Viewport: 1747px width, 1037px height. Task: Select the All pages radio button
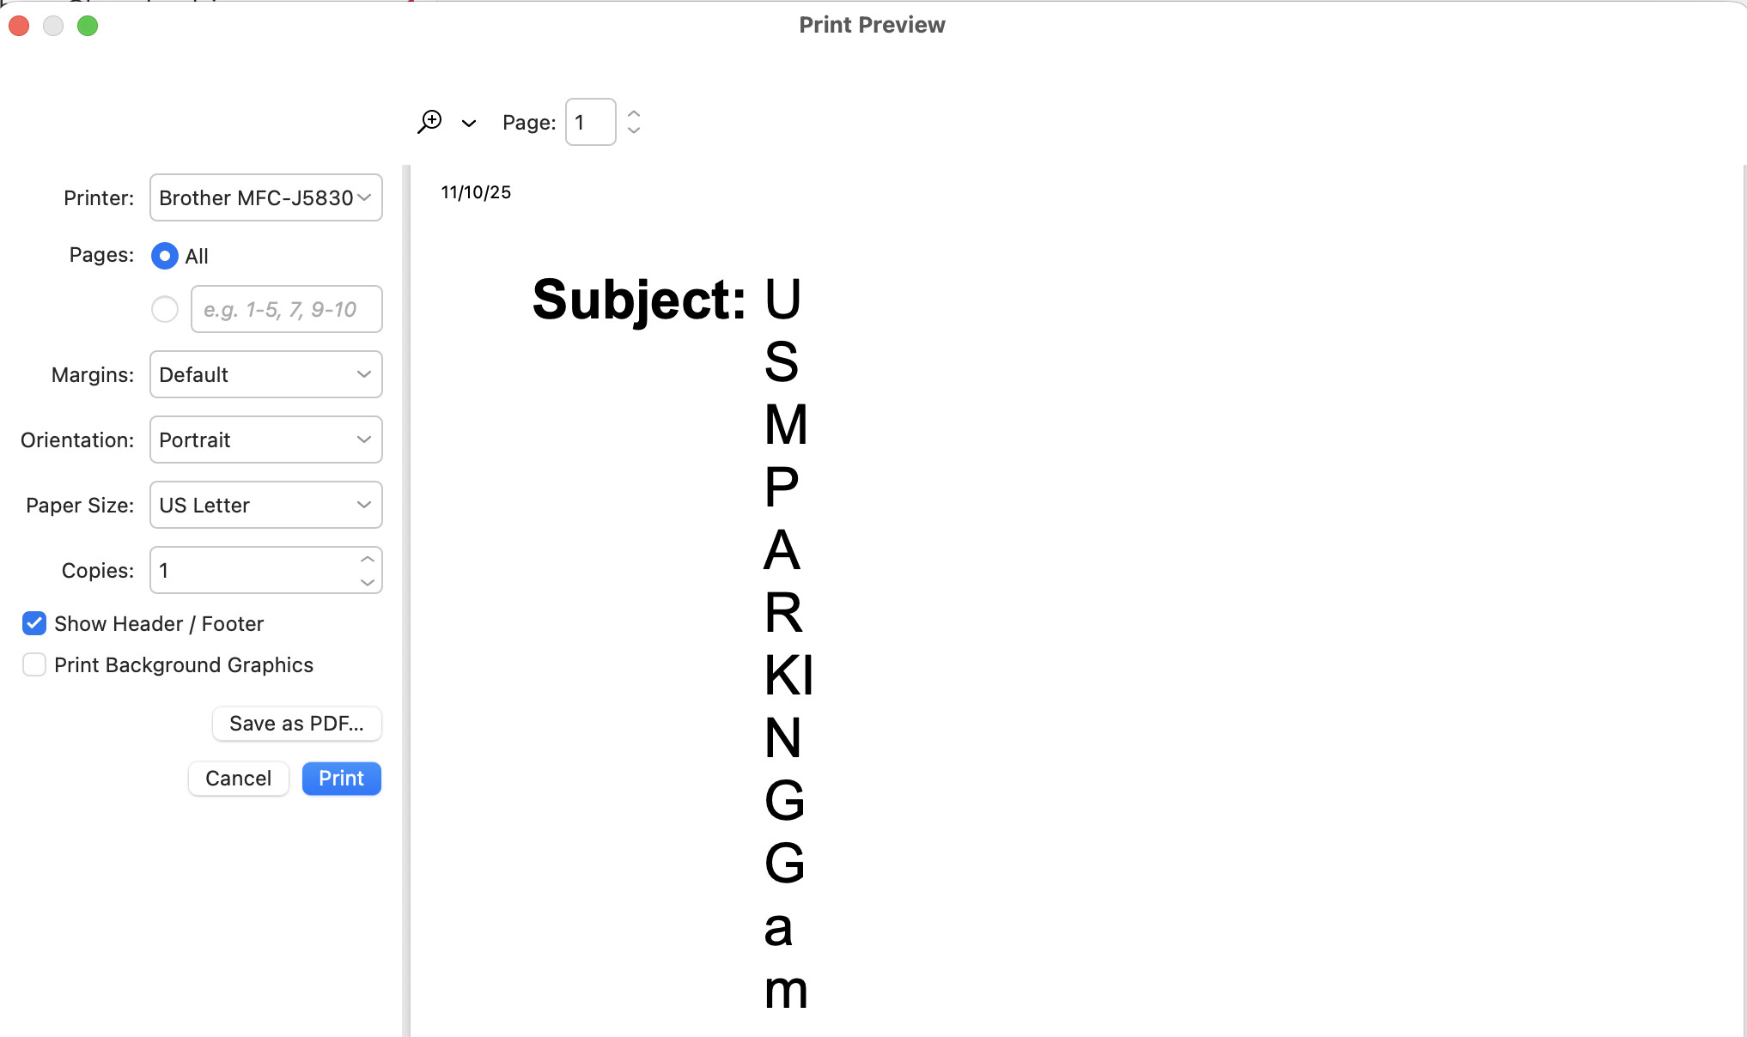coord(165,256)
